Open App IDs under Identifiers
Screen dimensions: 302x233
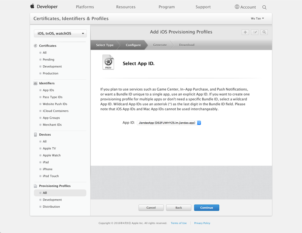(x=48, y=90)
